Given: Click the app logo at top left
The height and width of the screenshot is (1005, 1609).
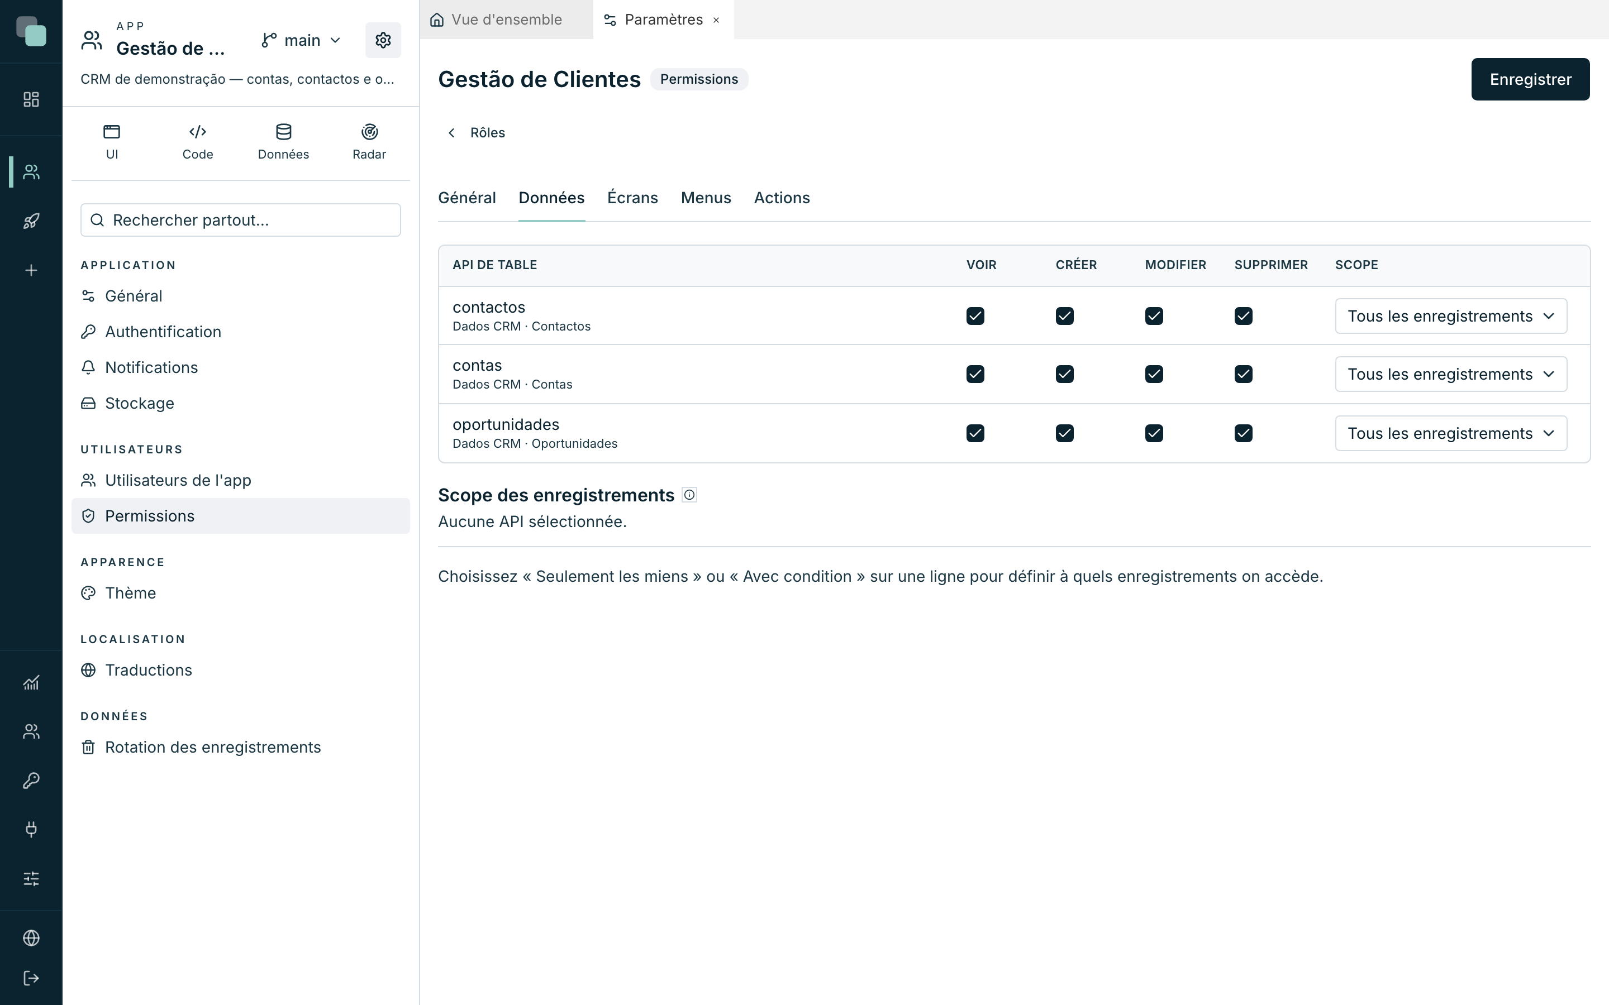Looking at the screenshot, I should (31, 31).
